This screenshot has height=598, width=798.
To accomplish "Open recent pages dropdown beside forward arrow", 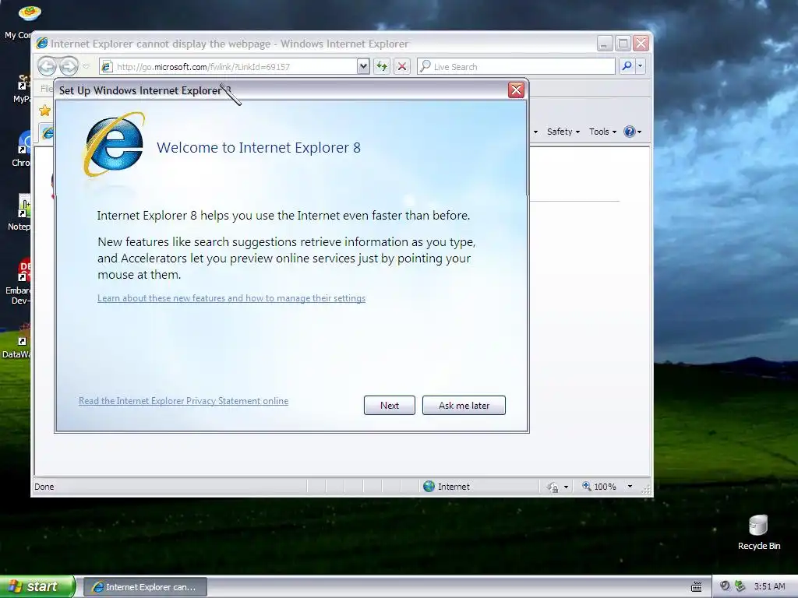I will [86, 66].
